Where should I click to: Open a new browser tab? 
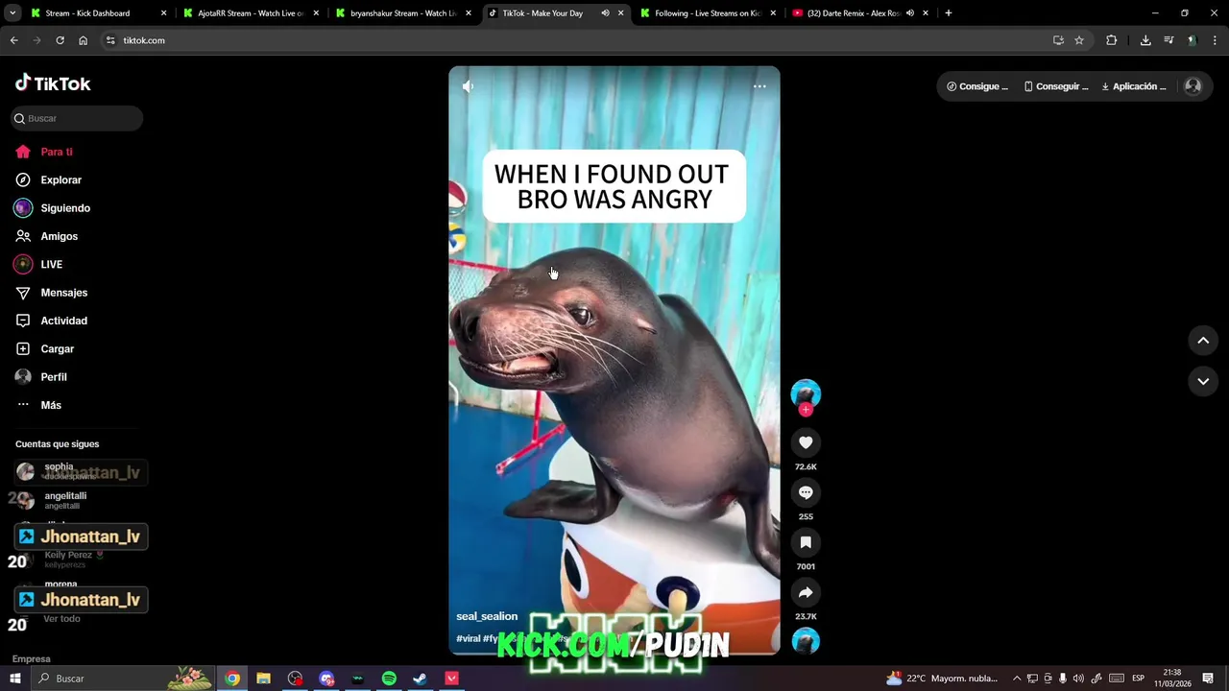[948, 13]
